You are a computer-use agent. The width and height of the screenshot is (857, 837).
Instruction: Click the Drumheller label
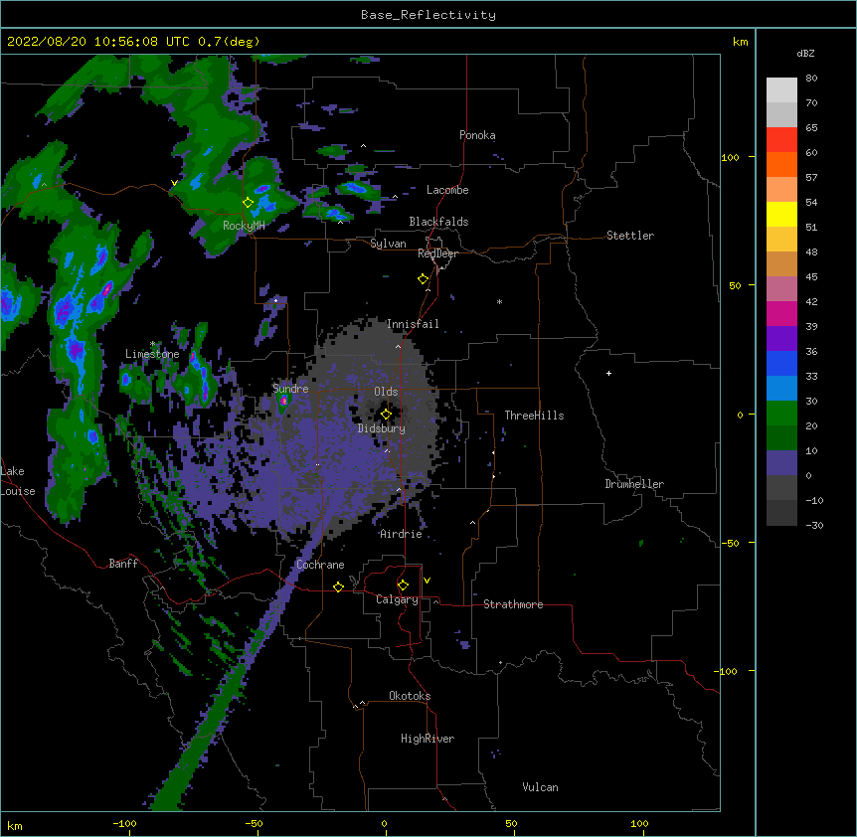tap(634, 484)
